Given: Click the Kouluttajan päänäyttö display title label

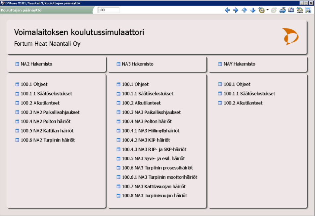Looking at the screenshot, I should click(x=21, y=10).
